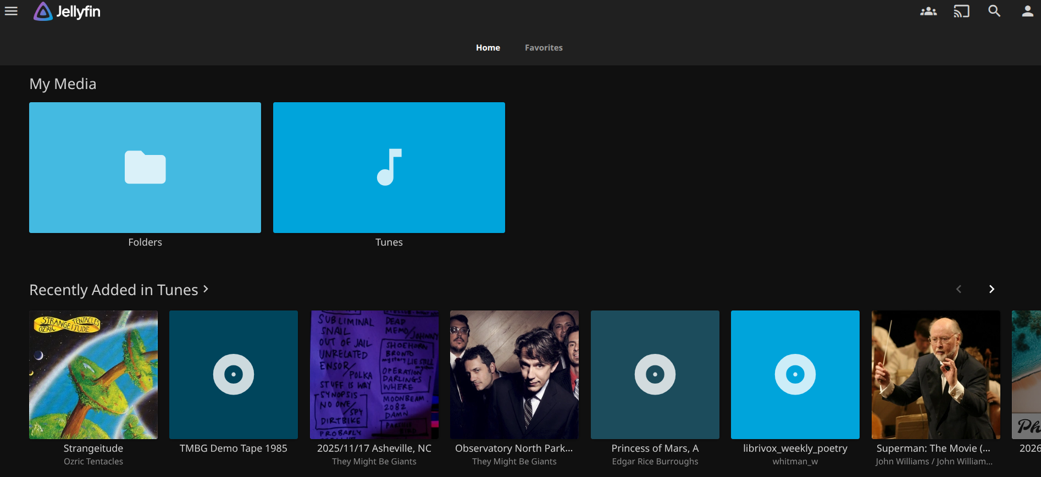Click the Strangeitude title text

[x=93, y=448]
